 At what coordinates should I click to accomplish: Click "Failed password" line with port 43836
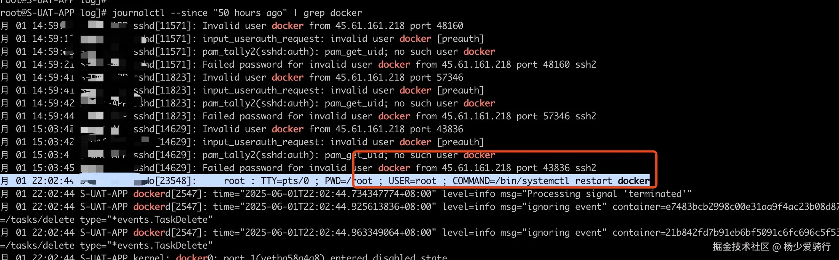(x=399, y=168)
